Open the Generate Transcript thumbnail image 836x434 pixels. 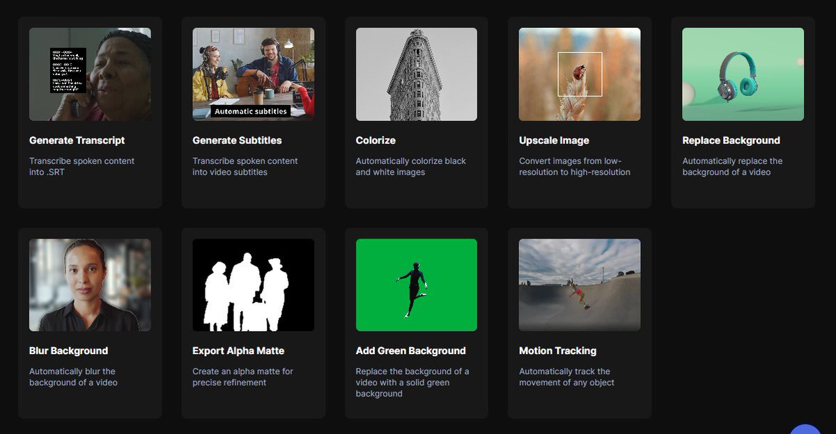coord(90,74)
